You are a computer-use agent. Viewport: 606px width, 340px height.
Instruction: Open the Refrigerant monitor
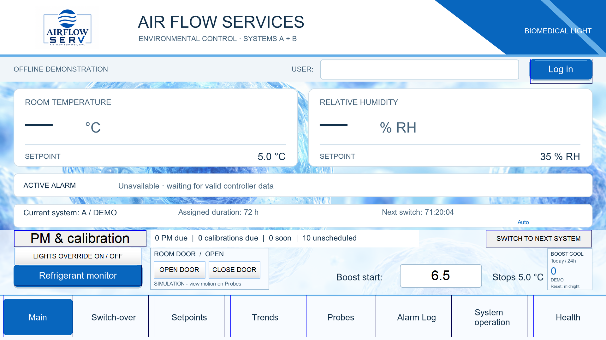point(78,275)
